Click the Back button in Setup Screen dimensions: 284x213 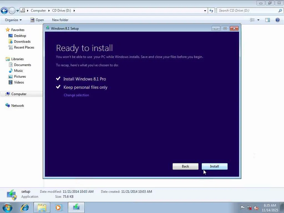coord(185,166)
